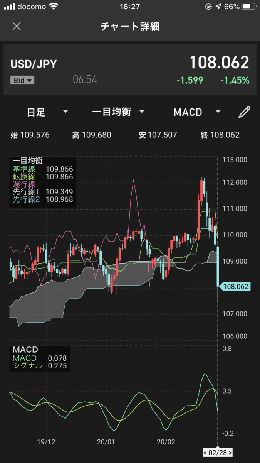Screen dimensions: 260x463
Task: Tap the 02/28 date cursor marker
Action: [x=218, y=452]
